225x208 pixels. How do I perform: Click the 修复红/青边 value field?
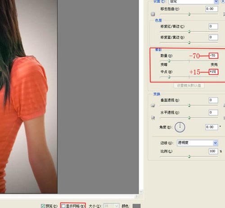[213, 27]
